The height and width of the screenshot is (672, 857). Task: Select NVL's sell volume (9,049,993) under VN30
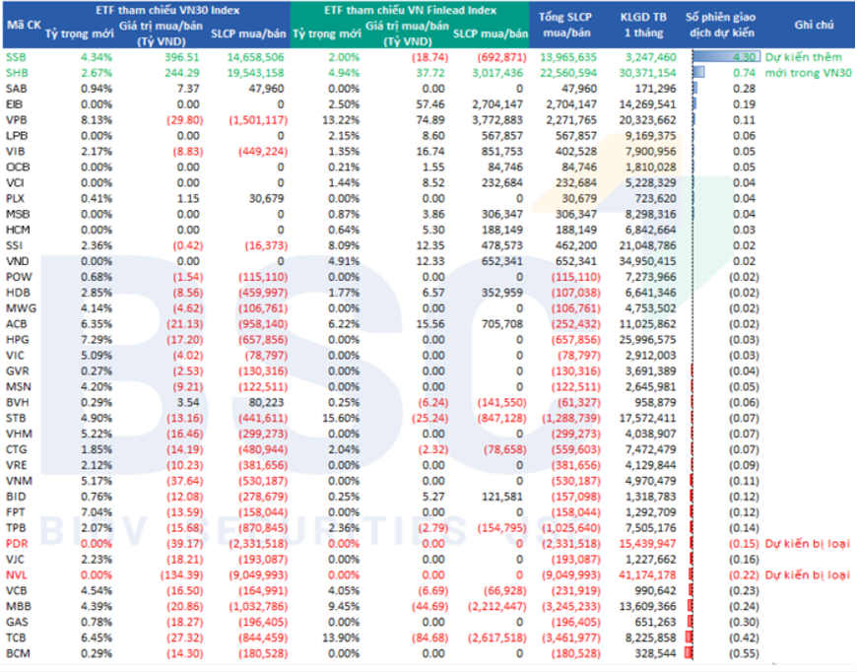(x=258, y=575)
